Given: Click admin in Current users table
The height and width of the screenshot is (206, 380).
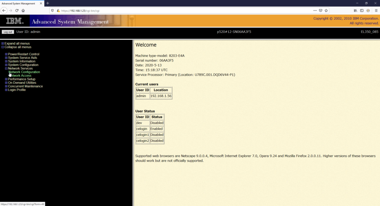Looking at the screenshot, I should [x=142, y=96].
